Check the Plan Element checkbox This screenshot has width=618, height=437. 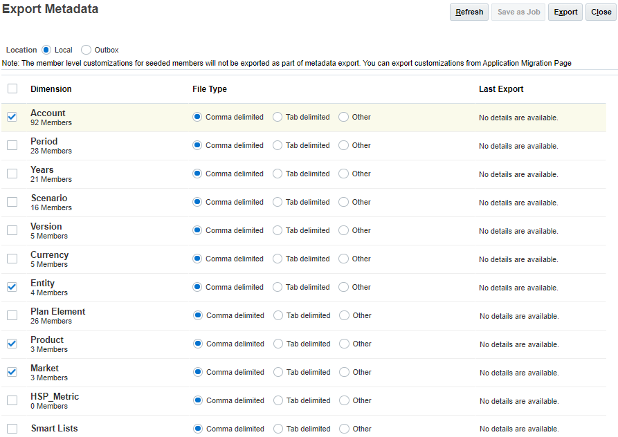12,315
